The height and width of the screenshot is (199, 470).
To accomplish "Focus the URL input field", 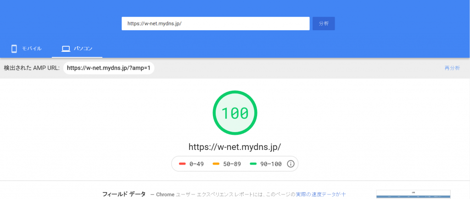I will coord(215,23).
